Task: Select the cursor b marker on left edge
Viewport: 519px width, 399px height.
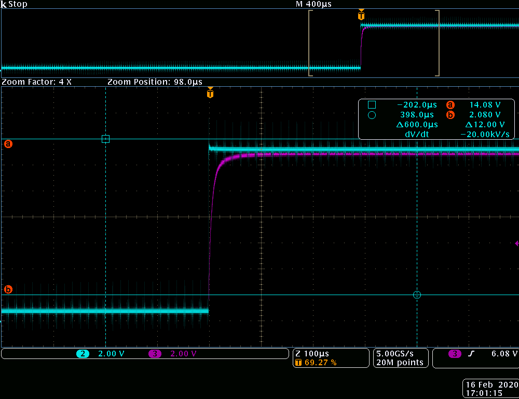Action: pos(8,289)
